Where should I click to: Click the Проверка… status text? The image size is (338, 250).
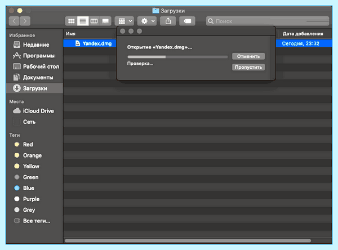[x=140, y=64]
